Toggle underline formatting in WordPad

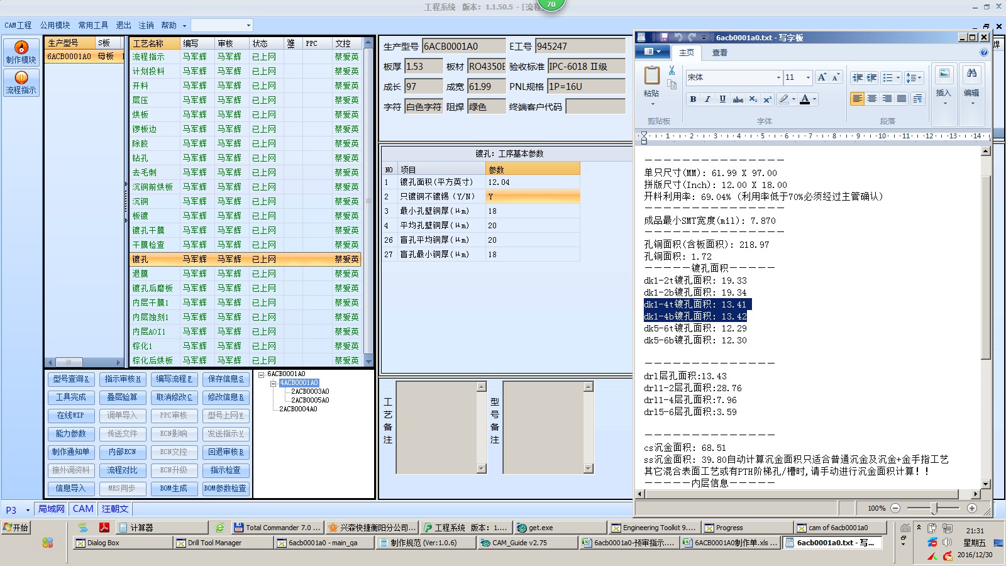tap(722, 99)
